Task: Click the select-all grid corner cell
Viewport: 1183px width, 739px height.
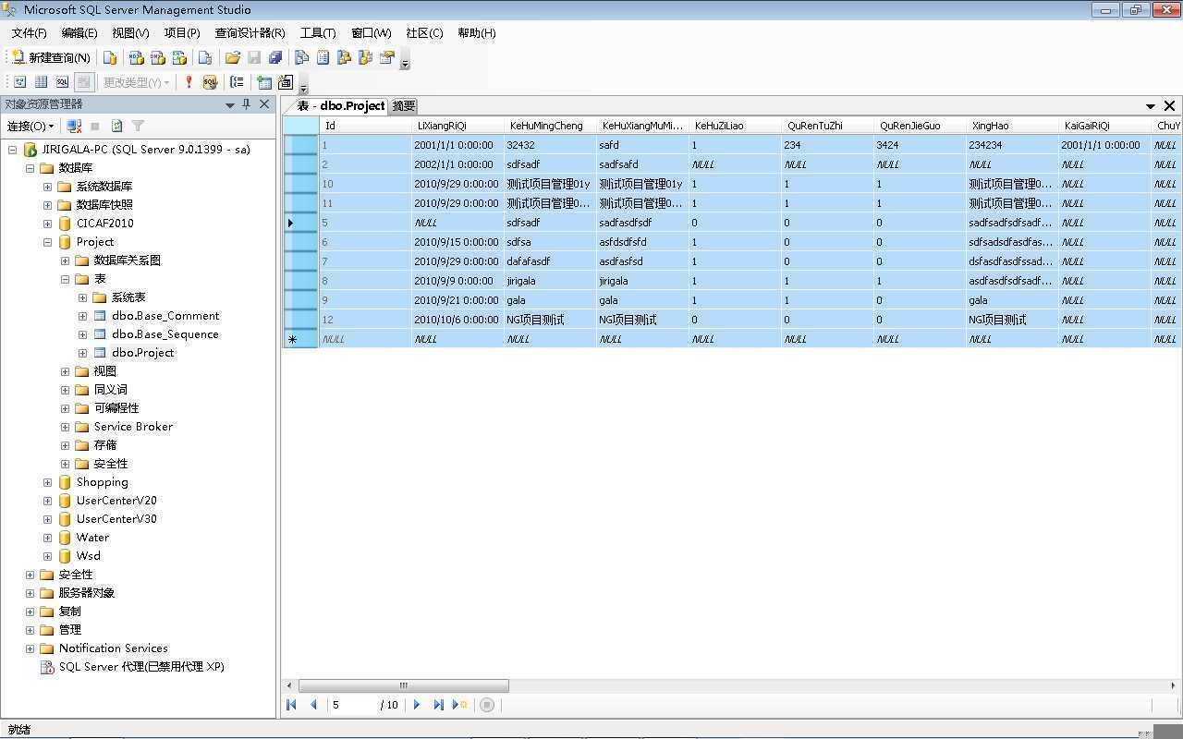Action: [300, 126]
